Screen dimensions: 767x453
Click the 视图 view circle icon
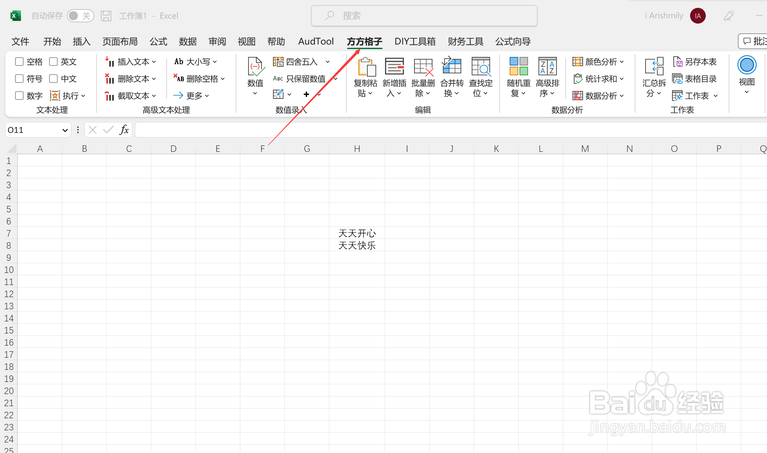[747, 65]
